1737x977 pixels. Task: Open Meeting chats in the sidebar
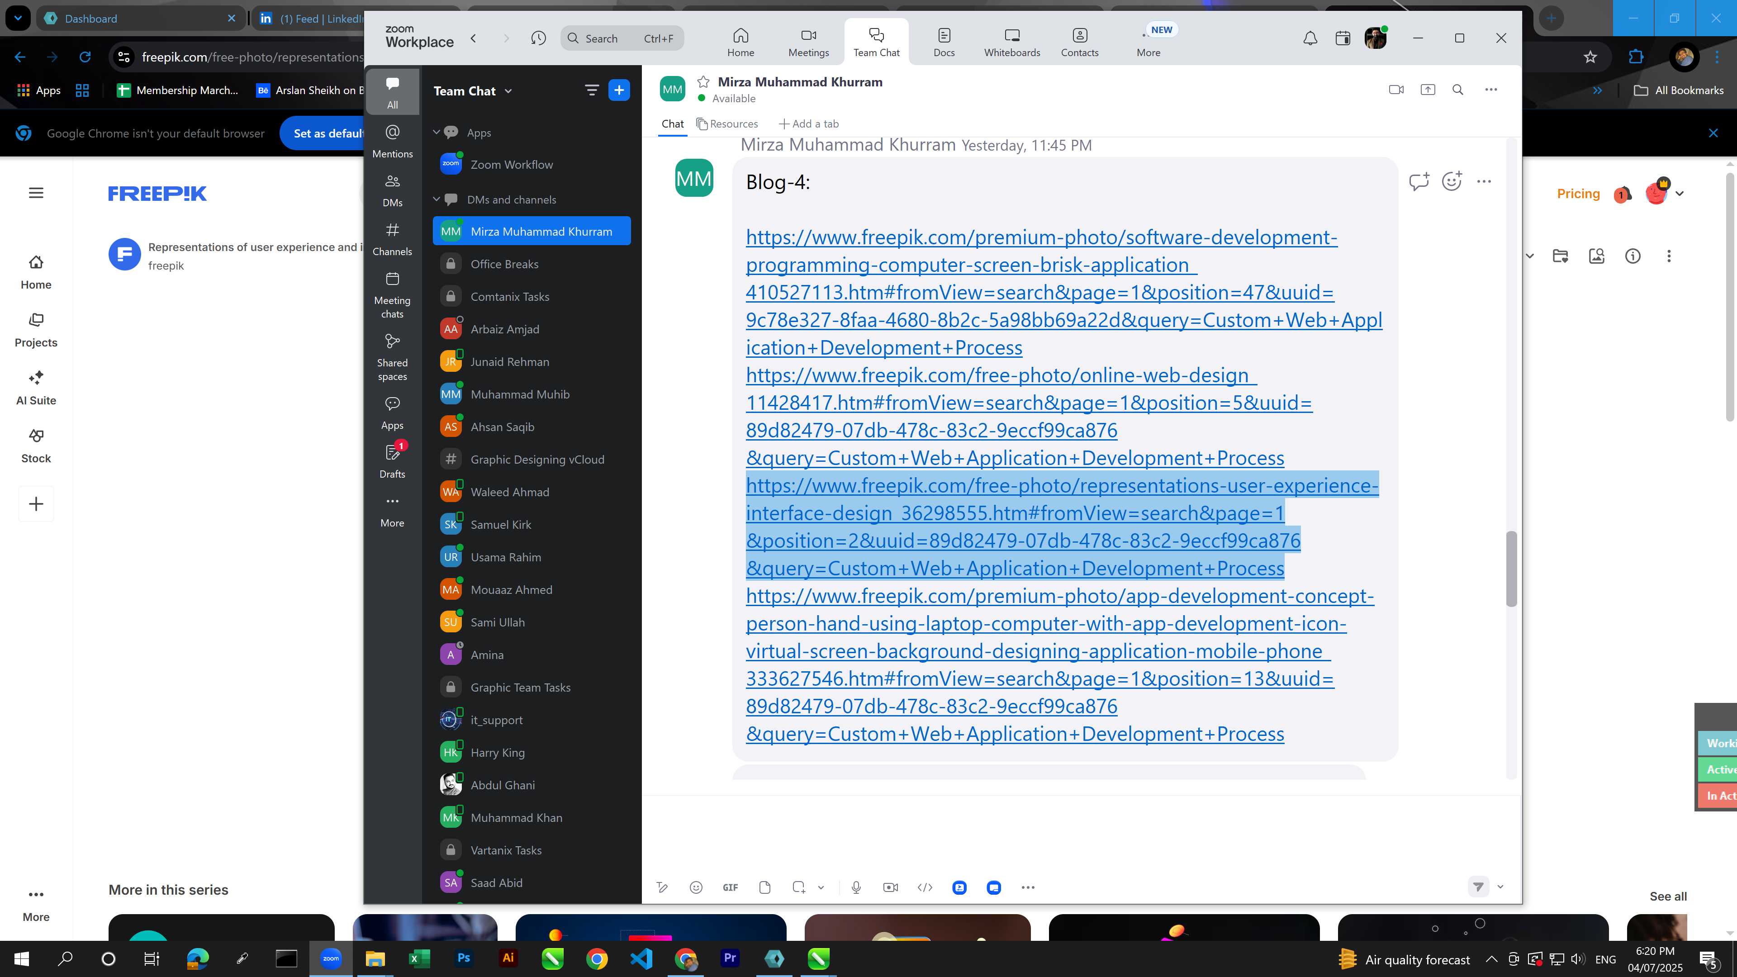393,294
